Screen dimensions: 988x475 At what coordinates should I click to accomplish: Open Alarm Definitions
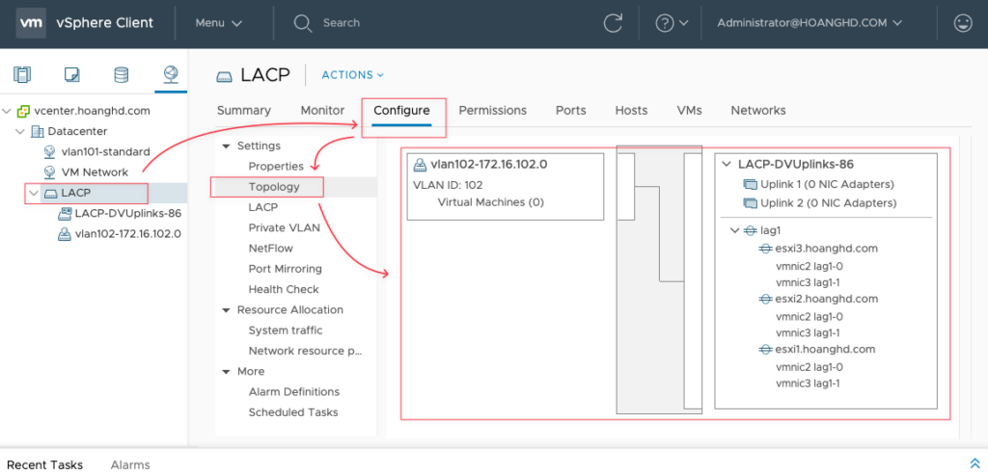point(295,392)
